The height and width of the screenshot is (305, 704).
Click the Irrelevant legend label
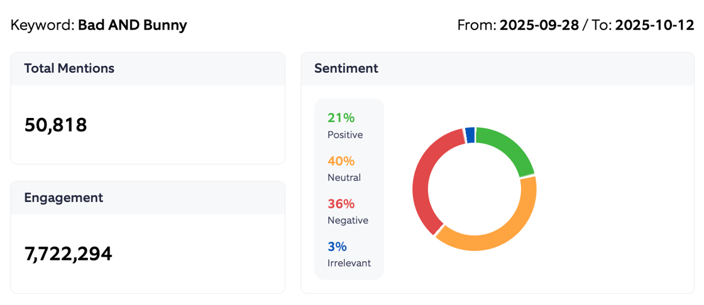click(349, 263)
